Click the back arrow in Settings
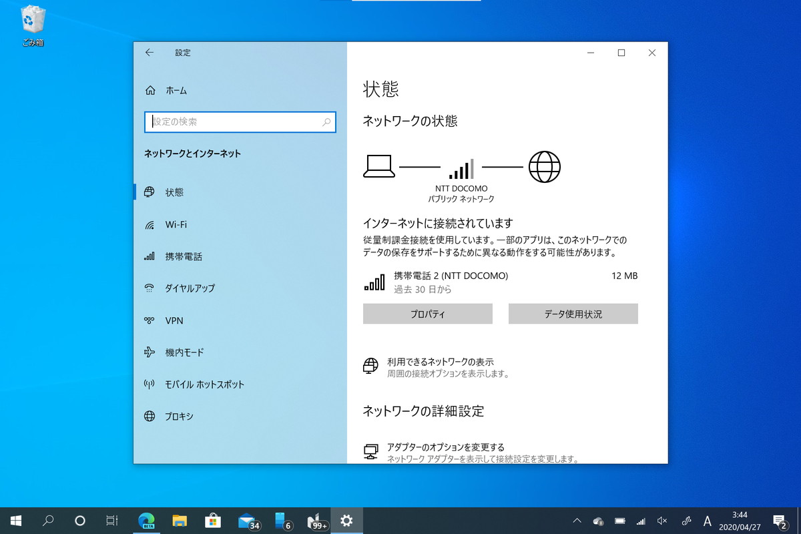This screenshot has height=534, width=801. coord(148,53)
